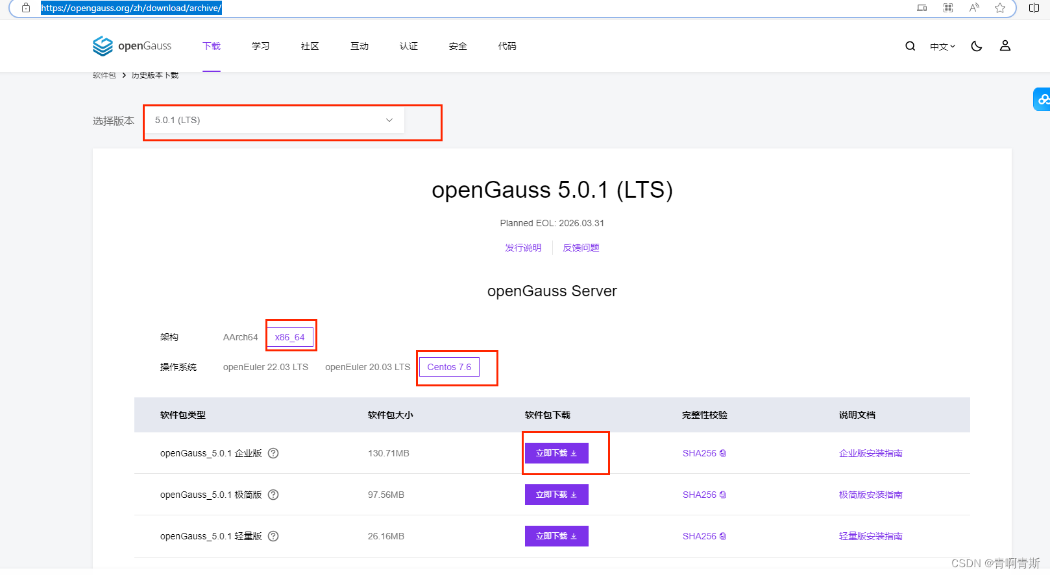Open the 学习 navigation menu
This screenshot has height=575, width=1050.
tap(261, 46)
